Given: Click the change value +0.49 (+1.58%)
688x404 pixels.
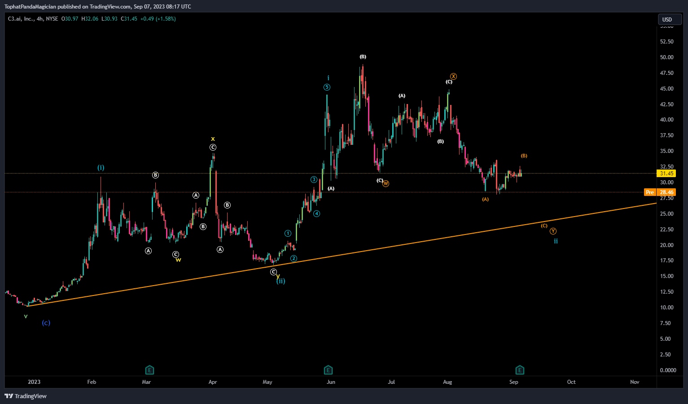Looking at the screenshot, I should coord(158,19).
